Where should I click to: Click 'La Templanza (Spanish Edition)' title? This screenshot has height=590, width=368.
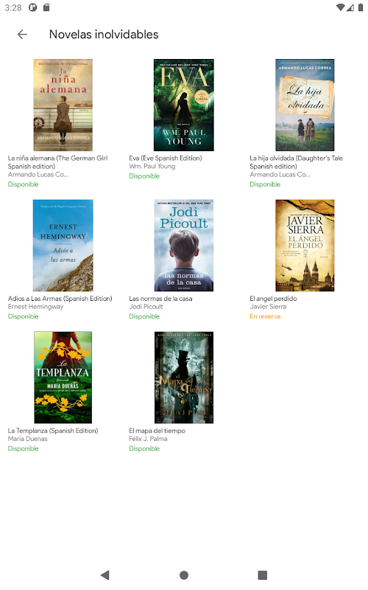pyautogui.click(x=53, y=431)
